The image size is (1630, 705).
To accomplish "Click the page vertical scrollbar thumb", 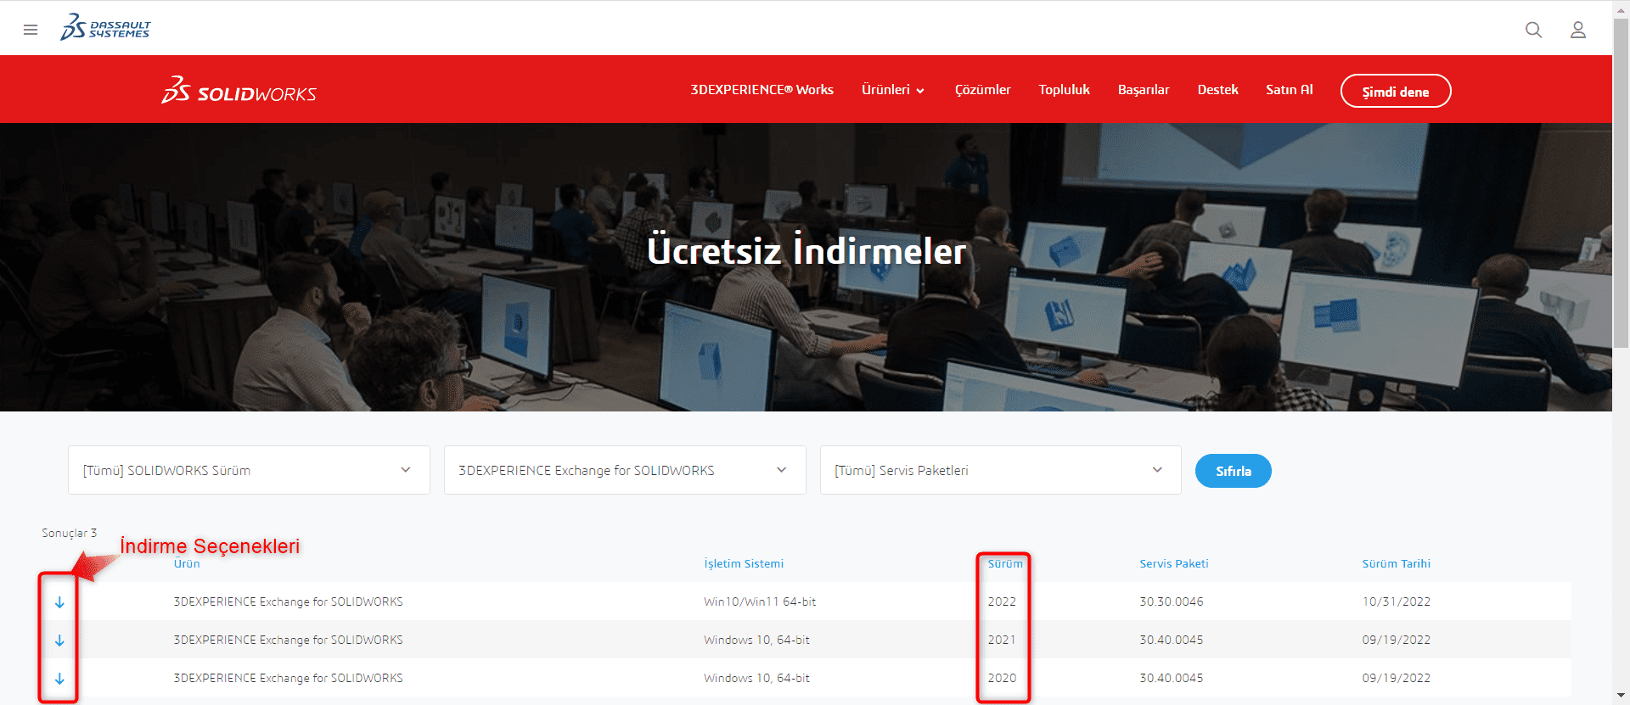I will [1621, 182].
